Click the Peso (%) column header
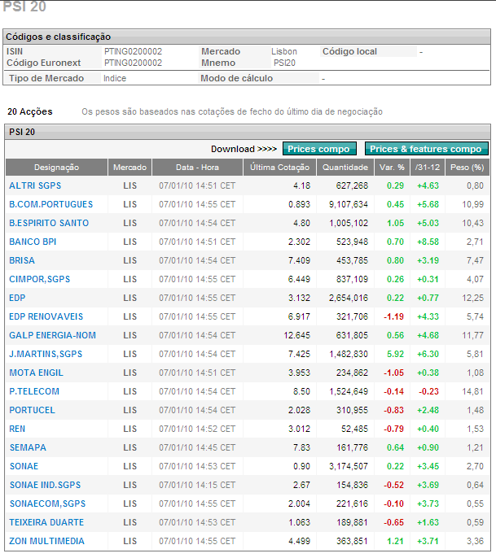Screen dimensions: 496x558 click(467, 168)
